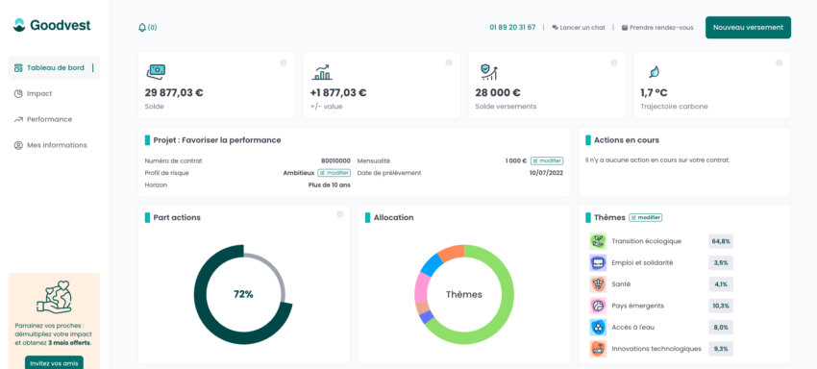Click the referral hand-and-globe illustration
The image size is (817, 369).
[54, 297]
